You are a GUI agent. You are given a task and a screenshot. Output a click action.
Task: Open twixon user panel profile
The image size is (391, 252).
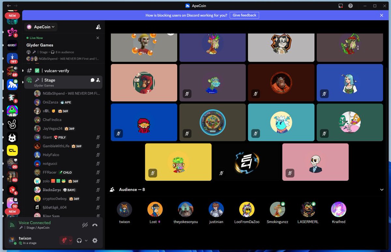[x=32, y=241]
